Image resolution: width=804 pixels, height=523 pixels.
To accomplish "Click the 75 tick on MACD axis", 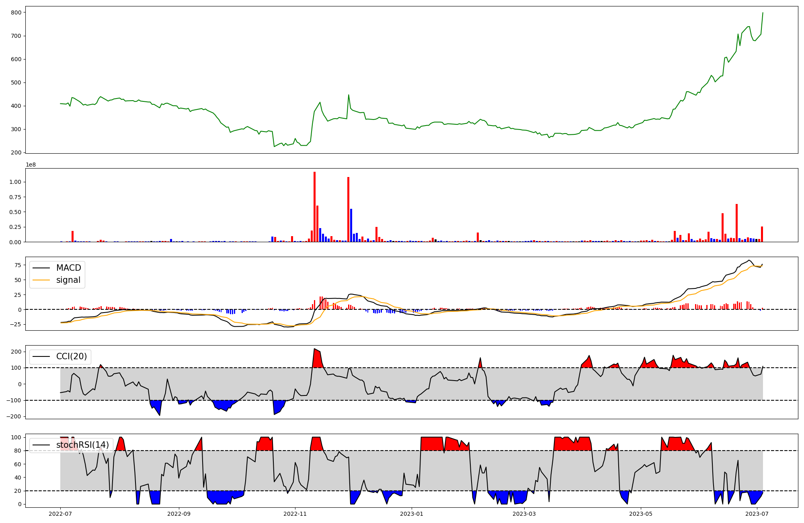I will pyautogui.click(x=18, y=265).
